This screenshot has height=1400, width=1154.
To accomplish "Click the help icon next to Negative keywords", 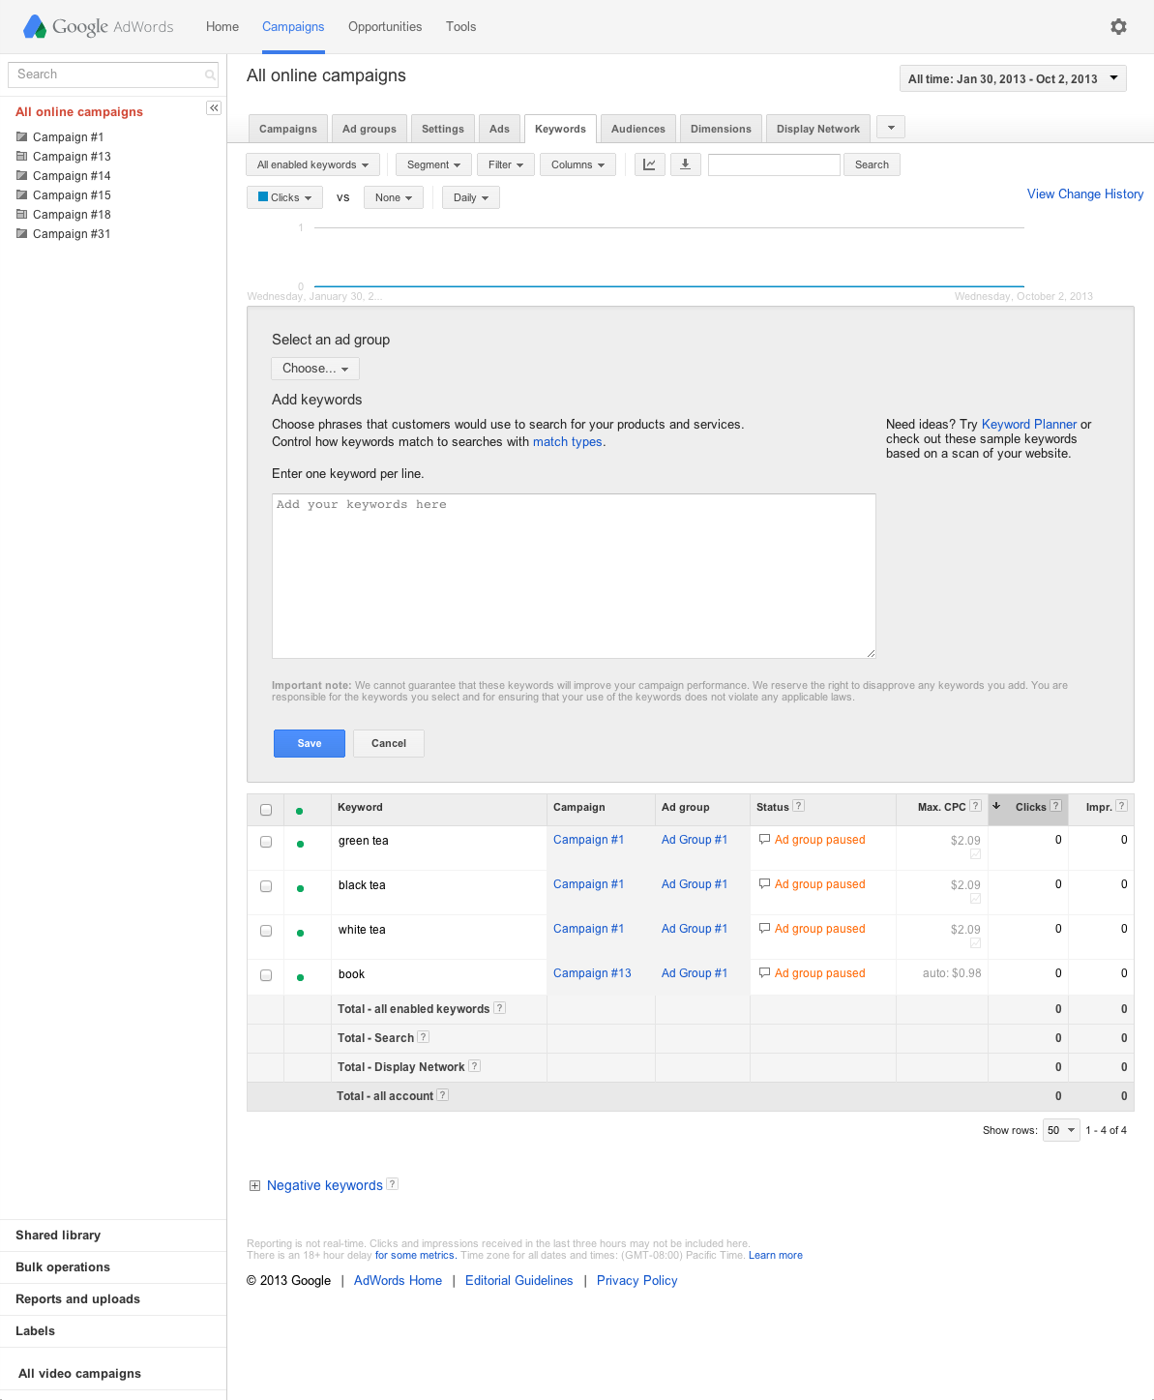I will (392, 1183).
